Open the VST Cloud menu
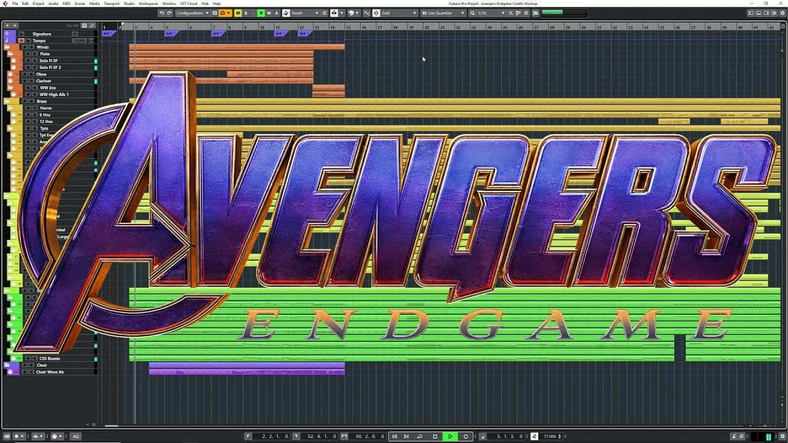 [189, 4]
